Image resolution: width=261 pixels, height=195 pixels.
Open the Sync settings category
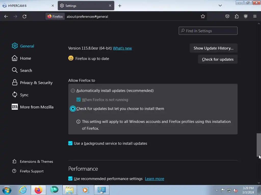[x=20, y=95]
